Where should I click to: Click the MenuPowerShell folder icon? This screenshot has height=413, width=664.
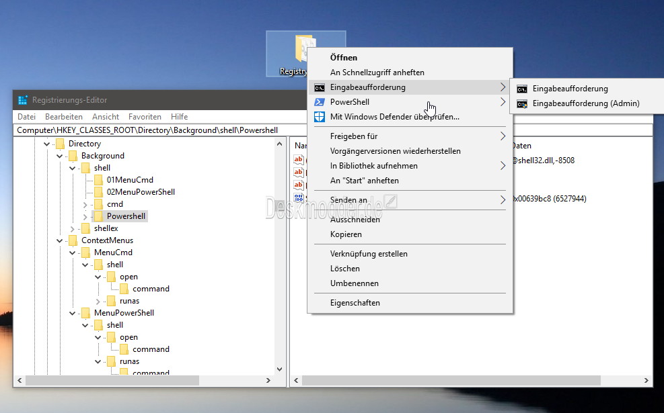coord(85,313)
